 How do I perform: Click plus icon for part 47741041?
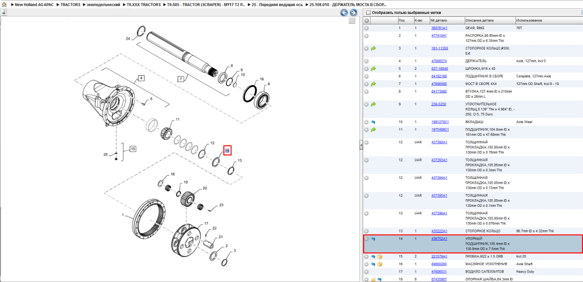pyautogui.click(x=366, y=36)
